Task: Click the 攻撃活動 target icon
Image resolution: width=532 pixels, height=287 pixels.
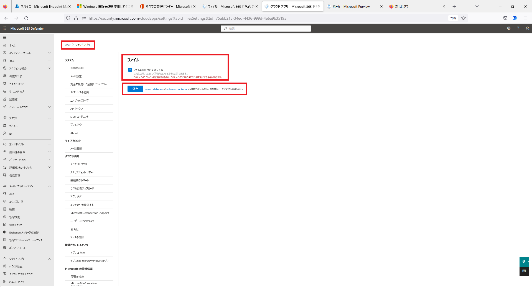Action: (x=5, y=217)
